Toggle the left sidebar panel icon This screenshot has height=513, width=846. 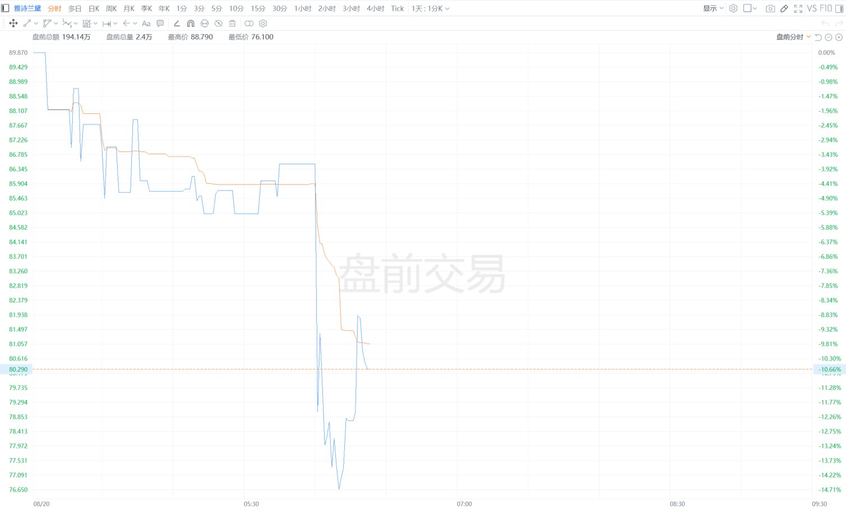pos(6,8)
